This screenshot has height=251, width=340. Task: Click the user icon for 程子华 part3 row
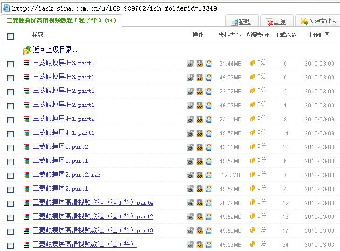point(209,231)
